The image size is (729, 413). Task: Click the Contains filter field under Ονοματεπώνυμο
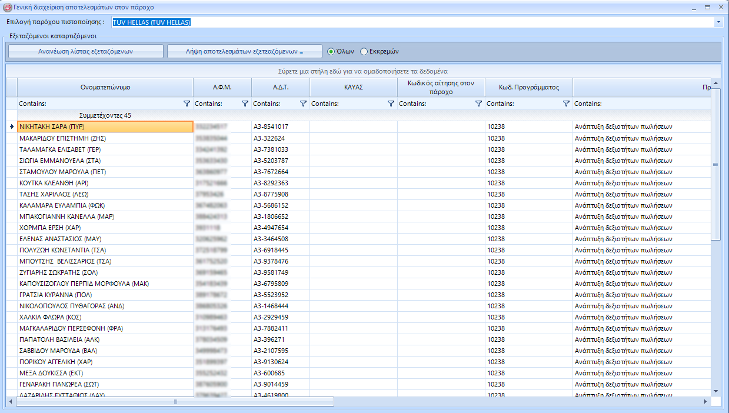coord(100,104)
